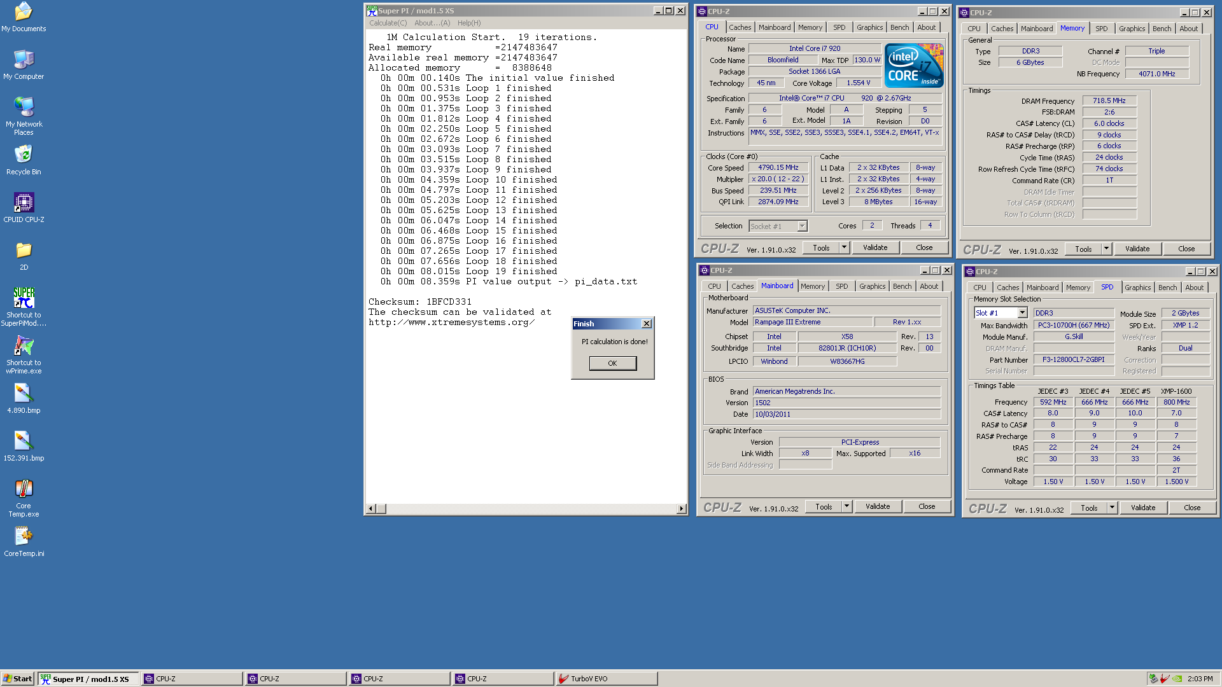Click right arrow of Super PI scrollbar

coord(682,509)
